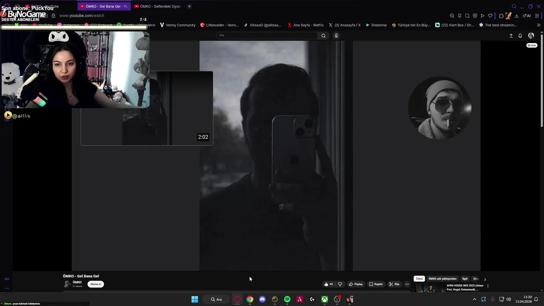
Task: Open YouTube account avatar menu
Action: click(531, 36)
